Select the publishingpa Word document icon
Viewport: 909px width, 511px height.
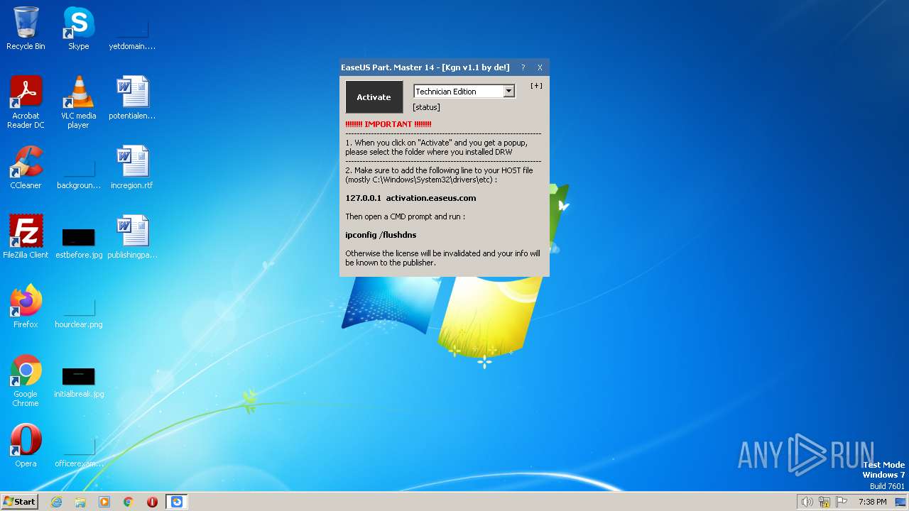[132, 236]
